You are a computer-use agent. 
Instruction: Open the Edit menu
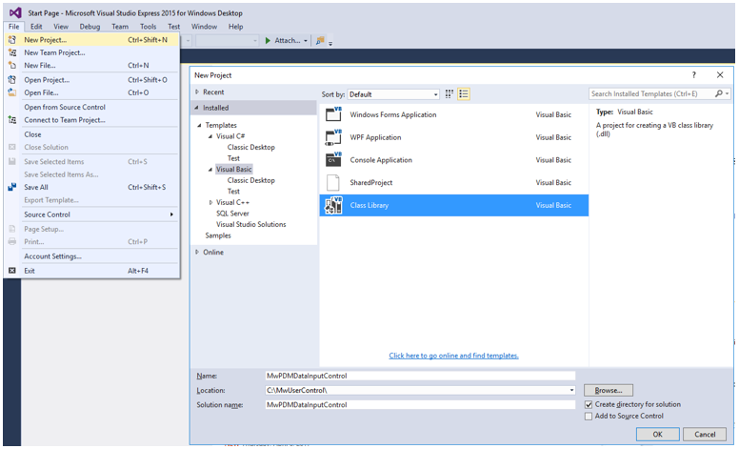point(36,27)
